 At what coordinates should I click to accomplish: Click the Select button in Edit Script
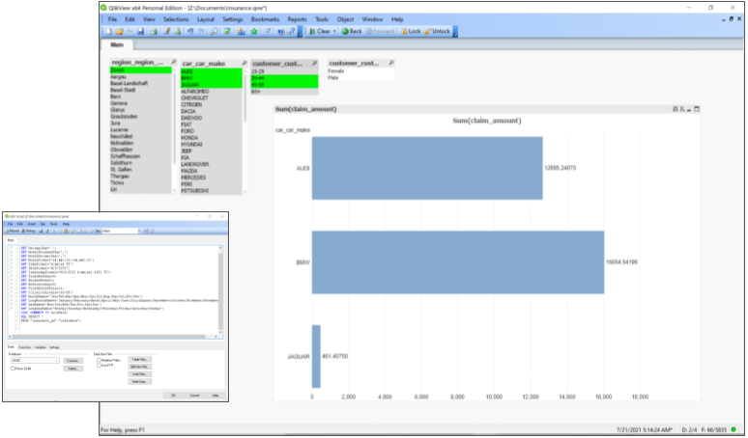pyautogui.click(x=72, y=369)
